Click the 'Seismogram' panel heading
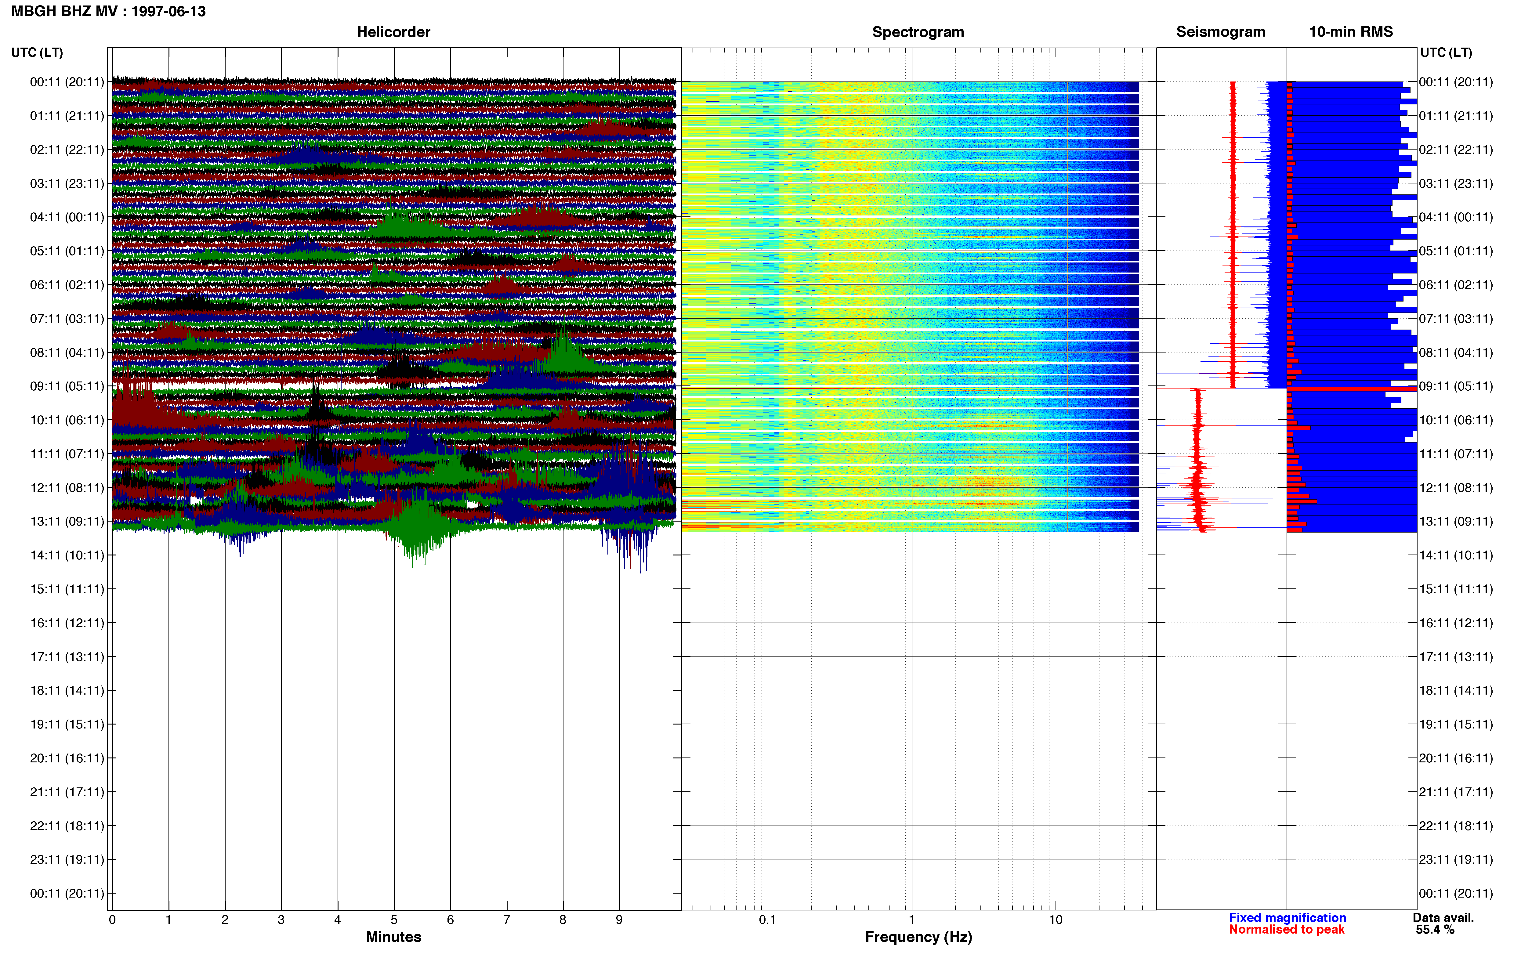1532x958 pixels. 1220,32
